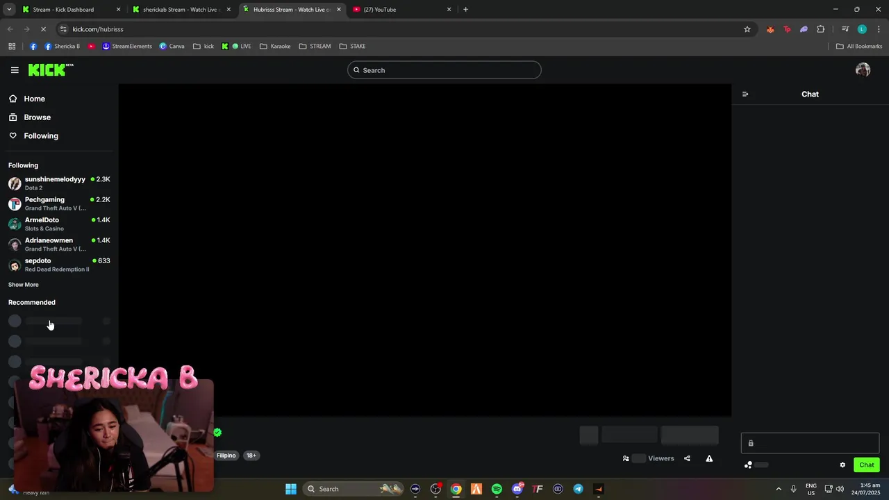Open the STREAM bookmarks folder
The height and width of the screenshot is (500, 889).
click(x=315, y=47)
